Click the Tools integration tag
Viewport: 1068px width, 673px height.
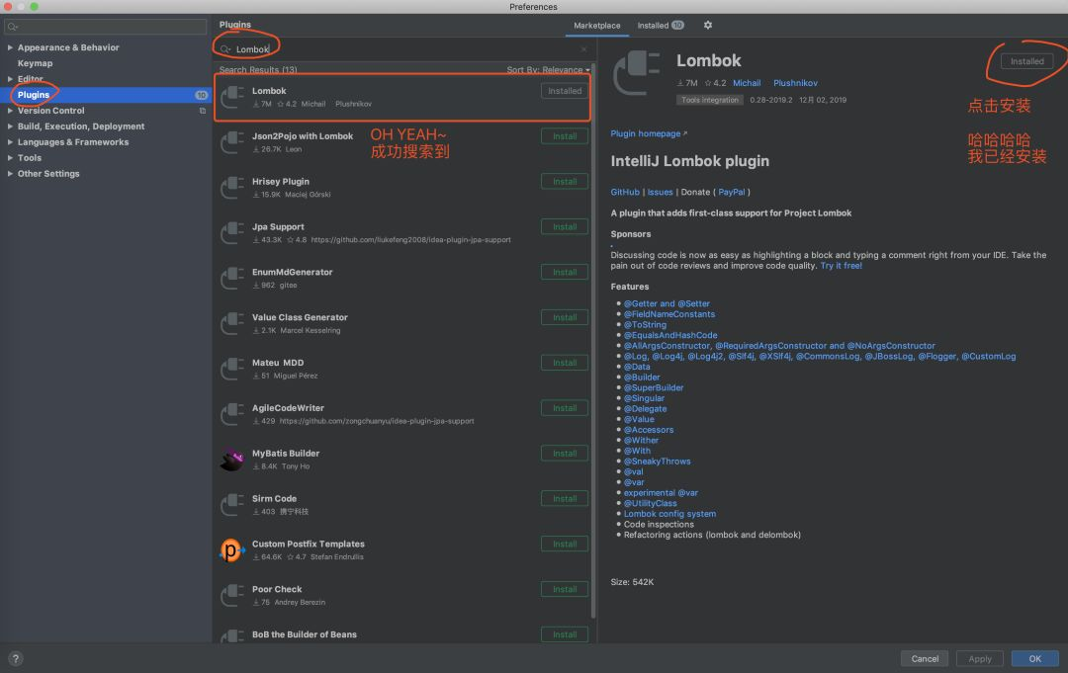pos(710,100)
